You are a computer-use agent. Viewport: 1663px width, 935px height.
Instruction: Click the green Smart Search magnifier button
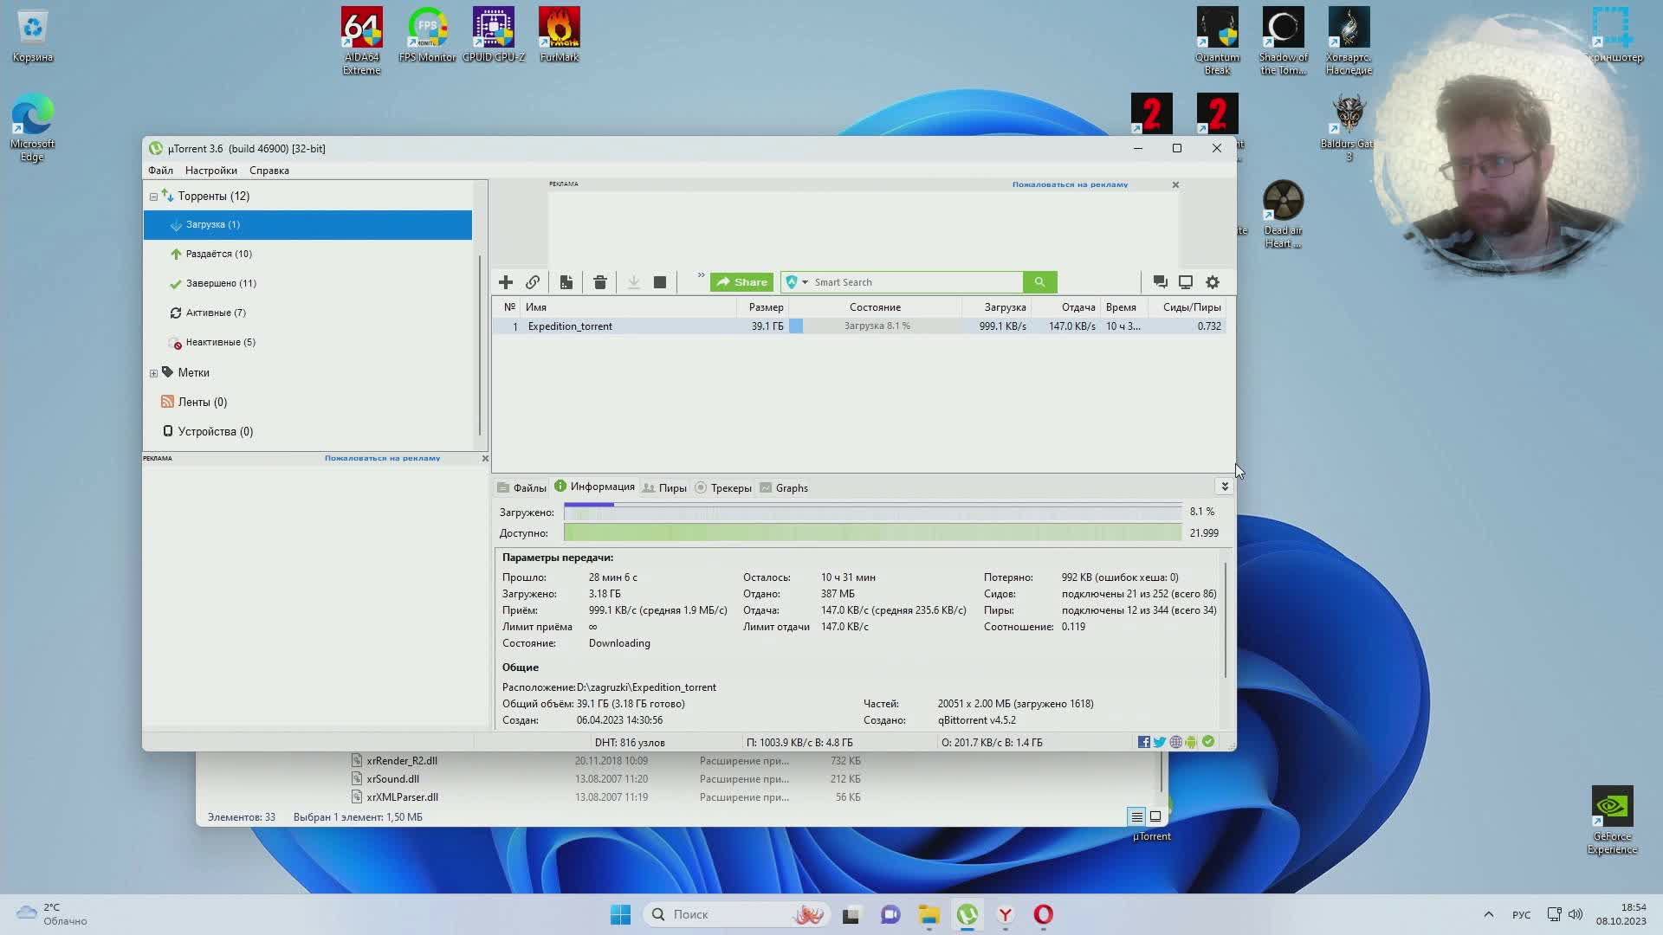[1039, 282]
